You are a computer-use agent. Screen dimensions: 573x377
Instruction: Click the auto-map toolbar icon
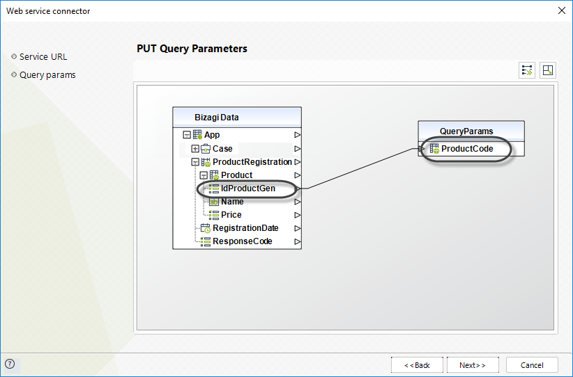(x=527, y=70)
